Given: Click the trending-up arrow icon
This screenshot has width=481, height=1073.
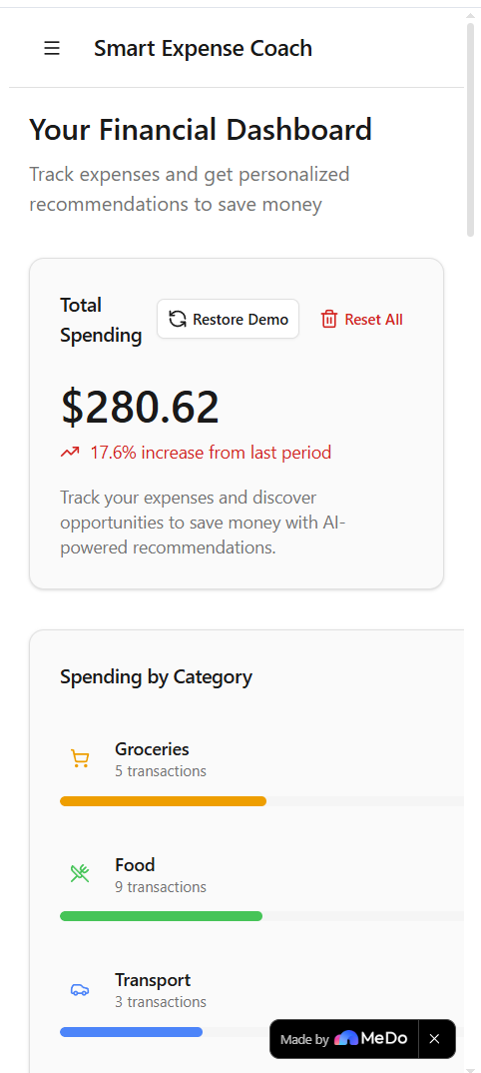Looking at the screenshot, I should pyautogui.click(x=70, y=453).
